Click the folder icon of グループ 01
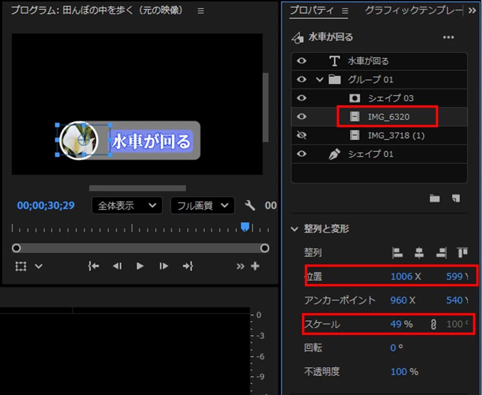The image size is (482, 395). coord(334,80)
